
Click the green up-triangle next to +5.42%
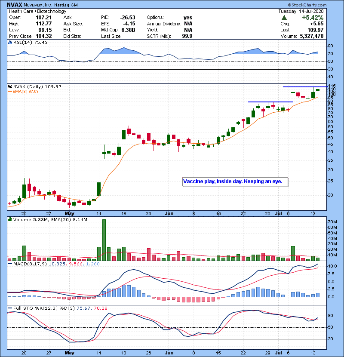pyautogui.click(x=284, y=17)
